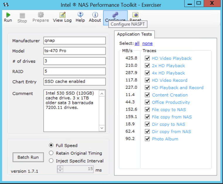Click the RAID input field
This screenshot has height=184, width=223.
click(74, 71)
